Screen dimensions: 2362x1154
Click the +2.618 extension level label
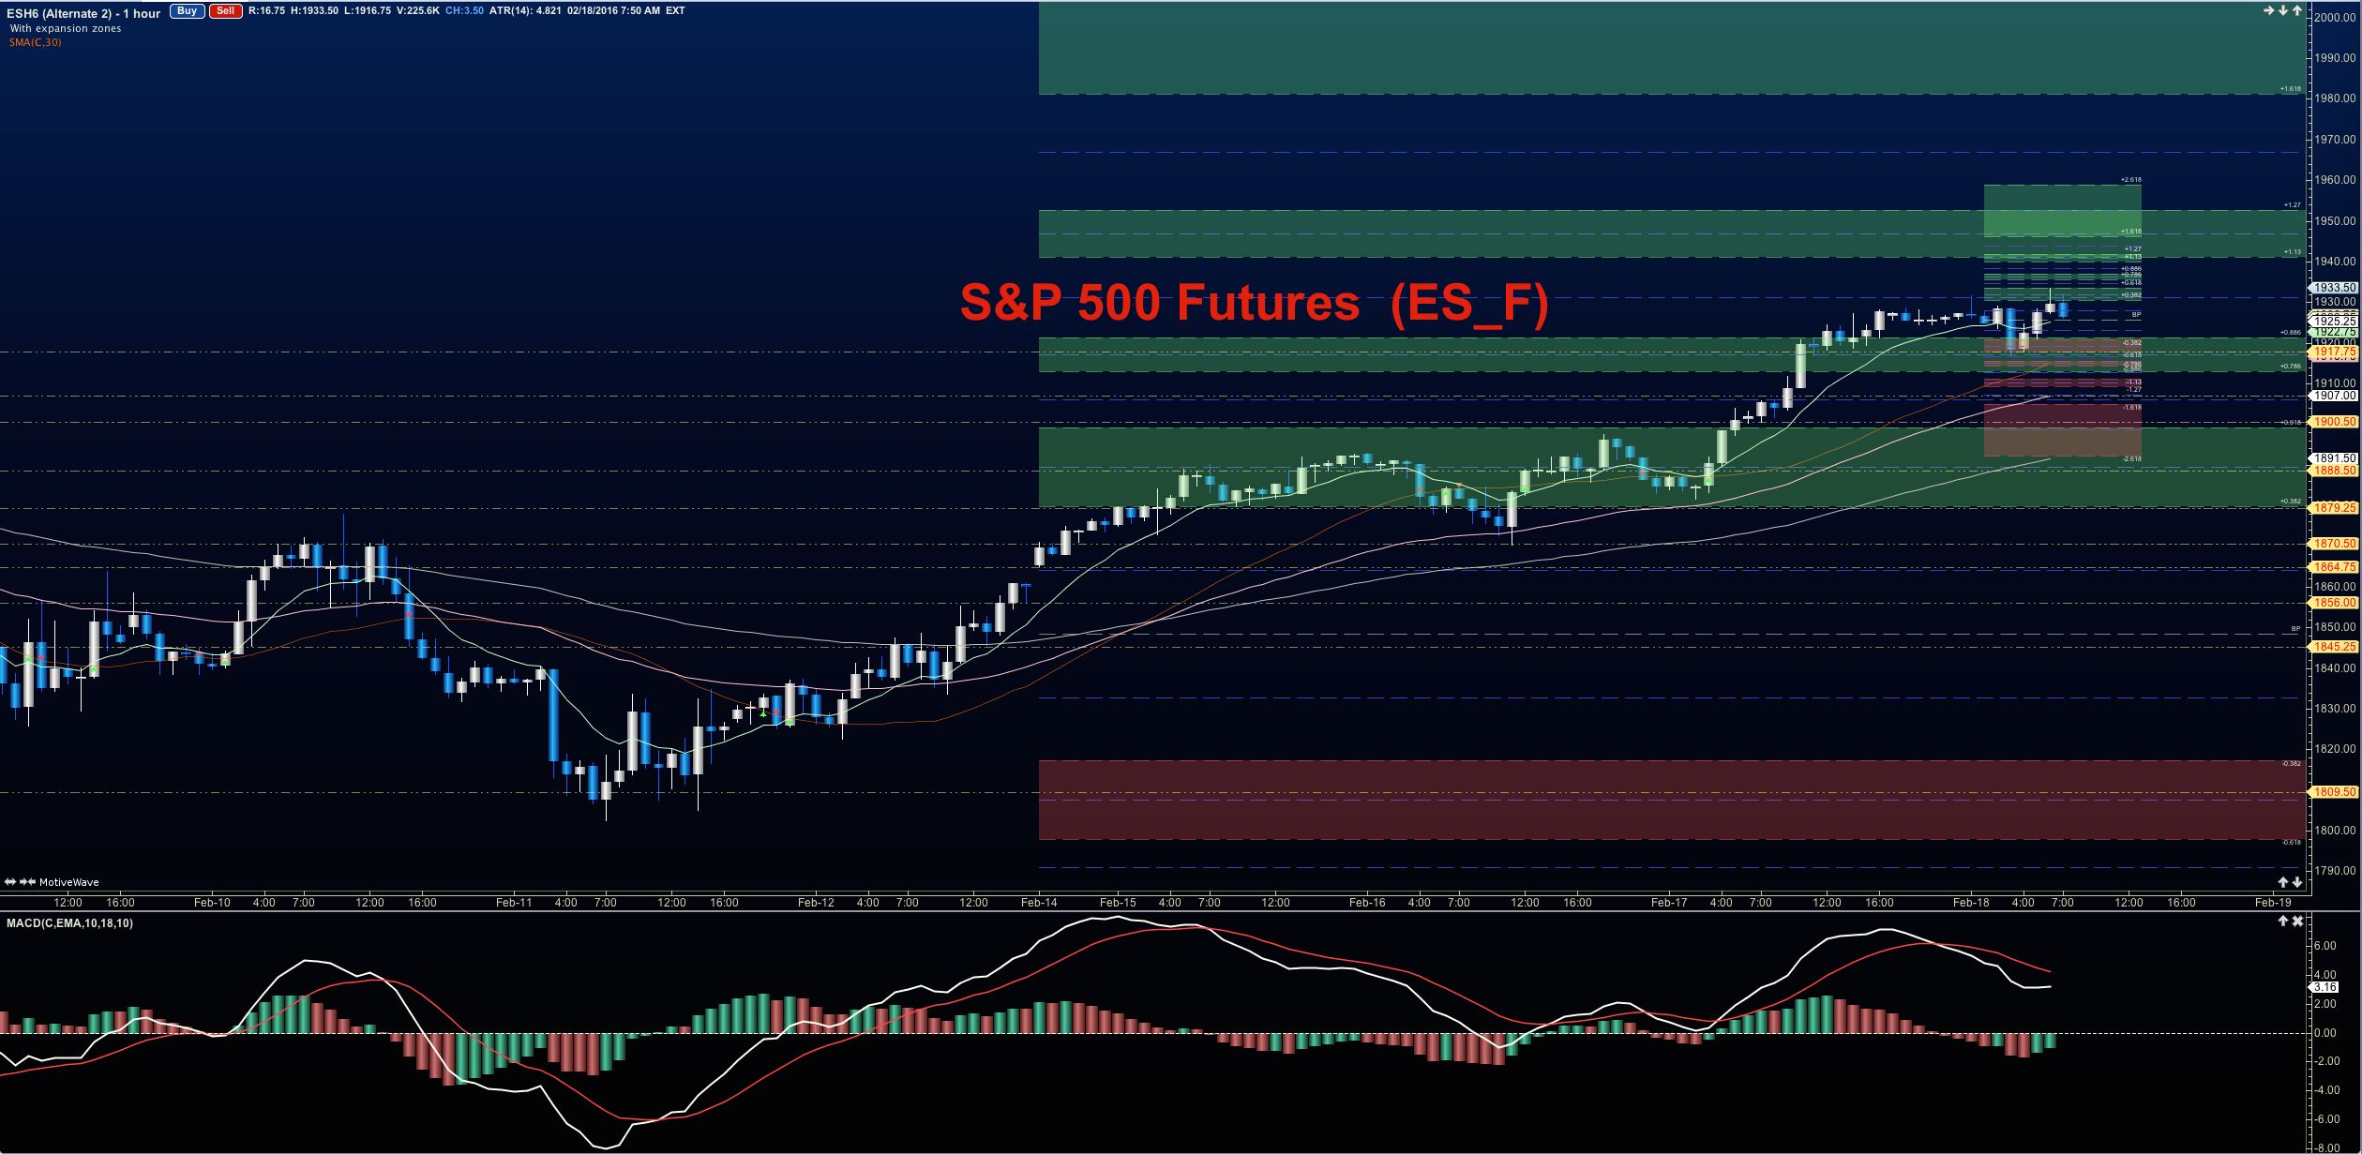[2131, 179]
